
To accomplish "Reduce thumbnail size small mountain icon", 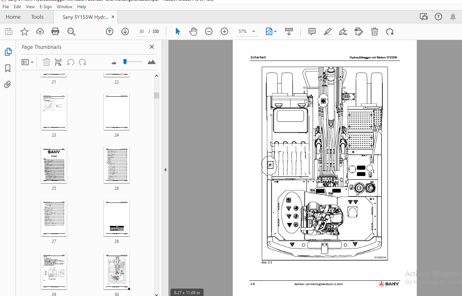I will tap(114, 63).
